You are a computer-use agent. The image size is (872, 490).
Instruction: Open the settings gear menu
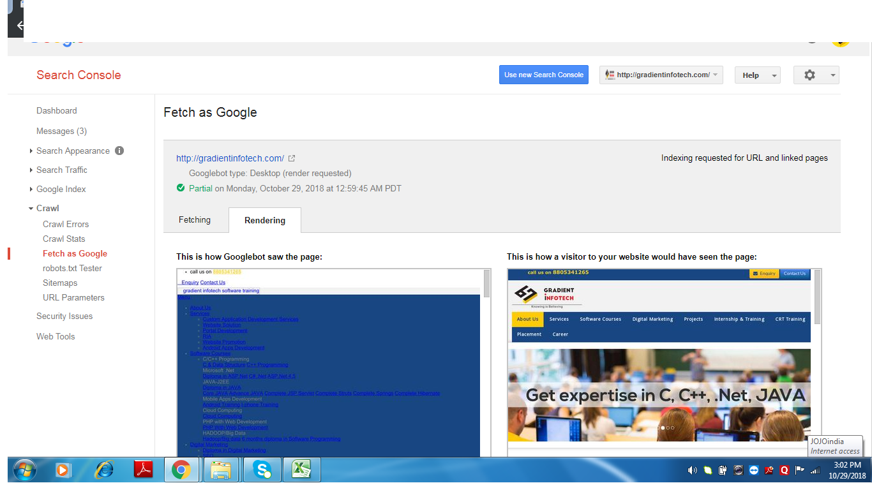(x=809, y=75)
